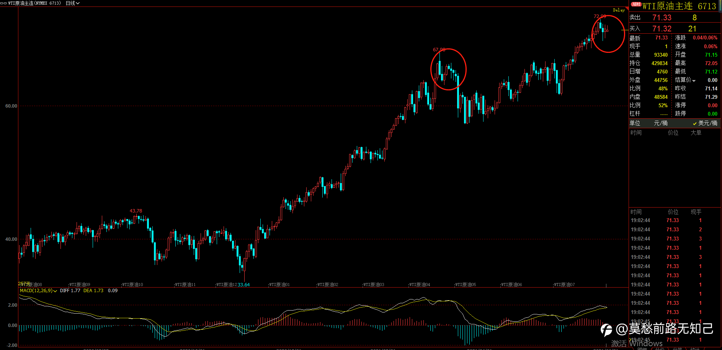Click the 40.00 price axis label
722x350 pixels.
point(11,239)
